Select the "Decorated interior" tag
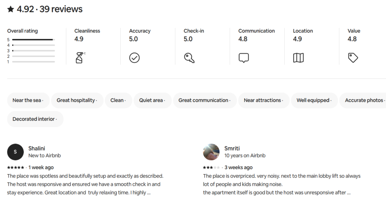 click(35, 119)
